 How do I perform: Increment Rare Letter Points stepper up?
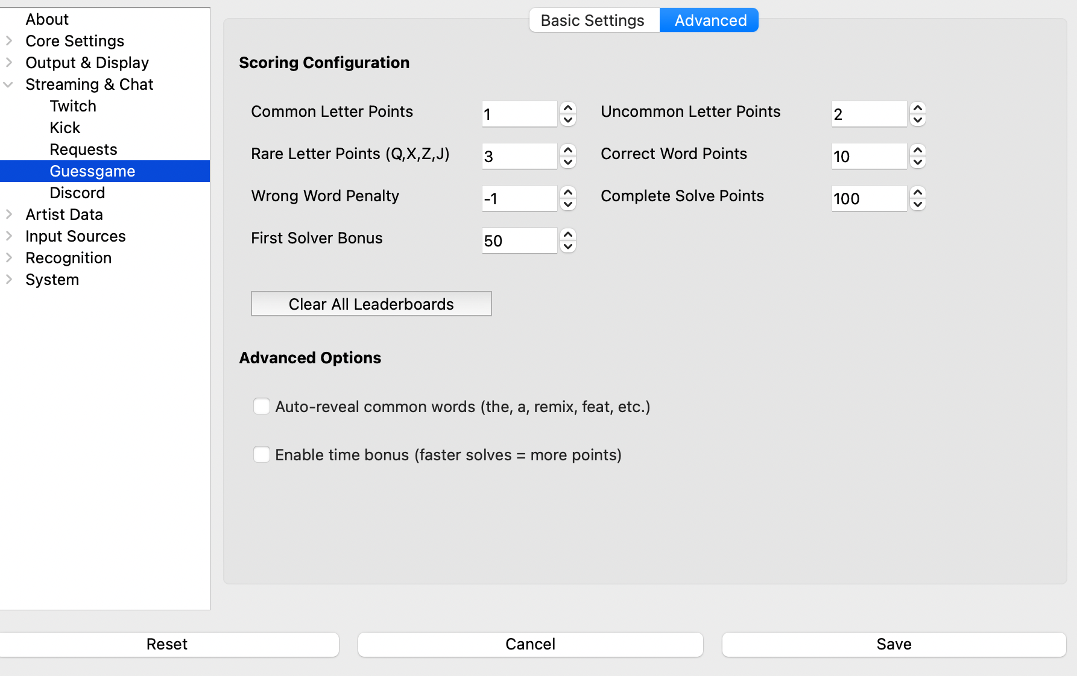coord(567,150)
